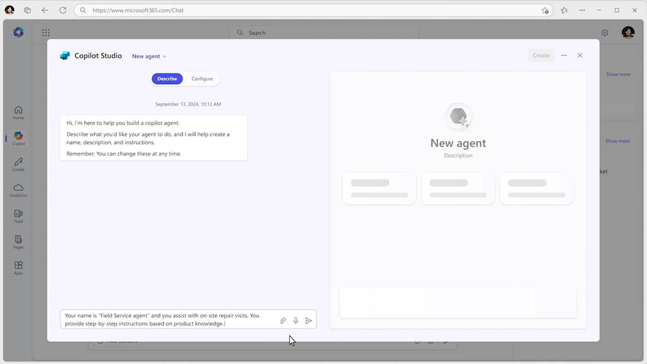Send the agent description message
This screenshot has height=364, width=647.
[308, 320]
